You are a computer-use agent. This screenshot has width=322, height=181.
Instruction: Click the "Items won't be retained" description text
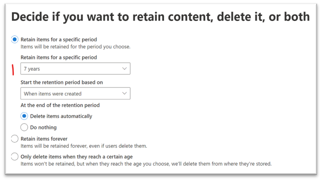pos(146,164)
